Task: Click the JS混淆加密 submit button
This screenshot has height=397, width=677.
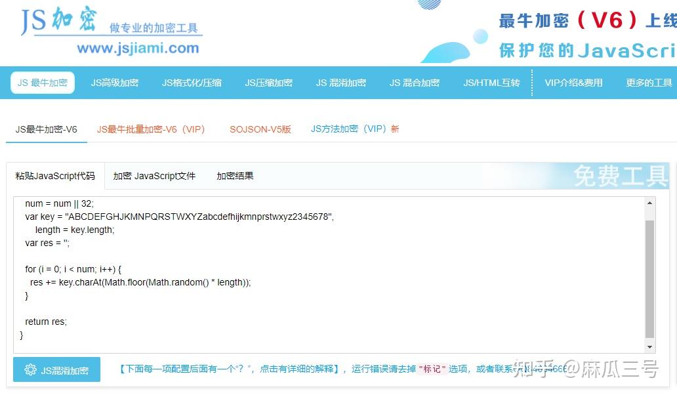Action: 56,369
